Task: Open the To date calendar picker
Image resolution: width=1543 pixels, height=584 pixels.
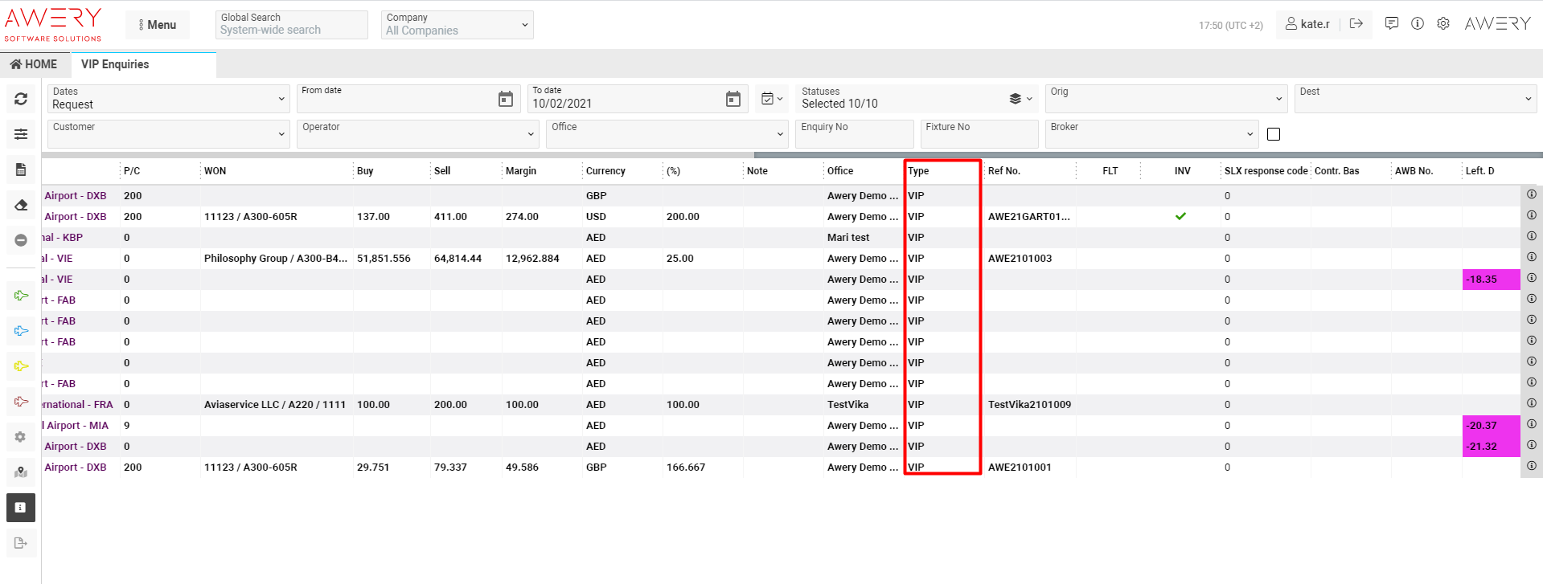Action: pos(733,100)
